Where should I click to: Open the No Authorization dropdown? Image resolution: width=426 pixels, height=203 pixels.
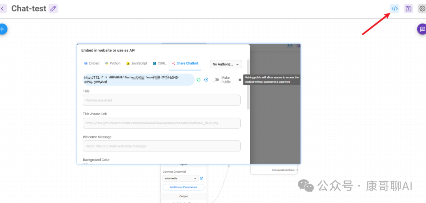point(226,64)
